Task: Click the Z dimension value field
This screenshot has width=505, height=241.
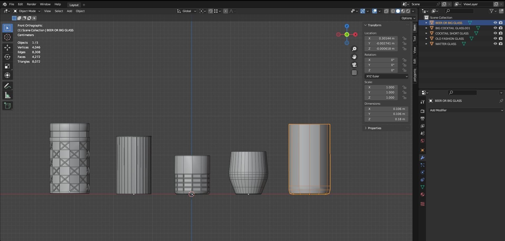Action: coord(386,119)
